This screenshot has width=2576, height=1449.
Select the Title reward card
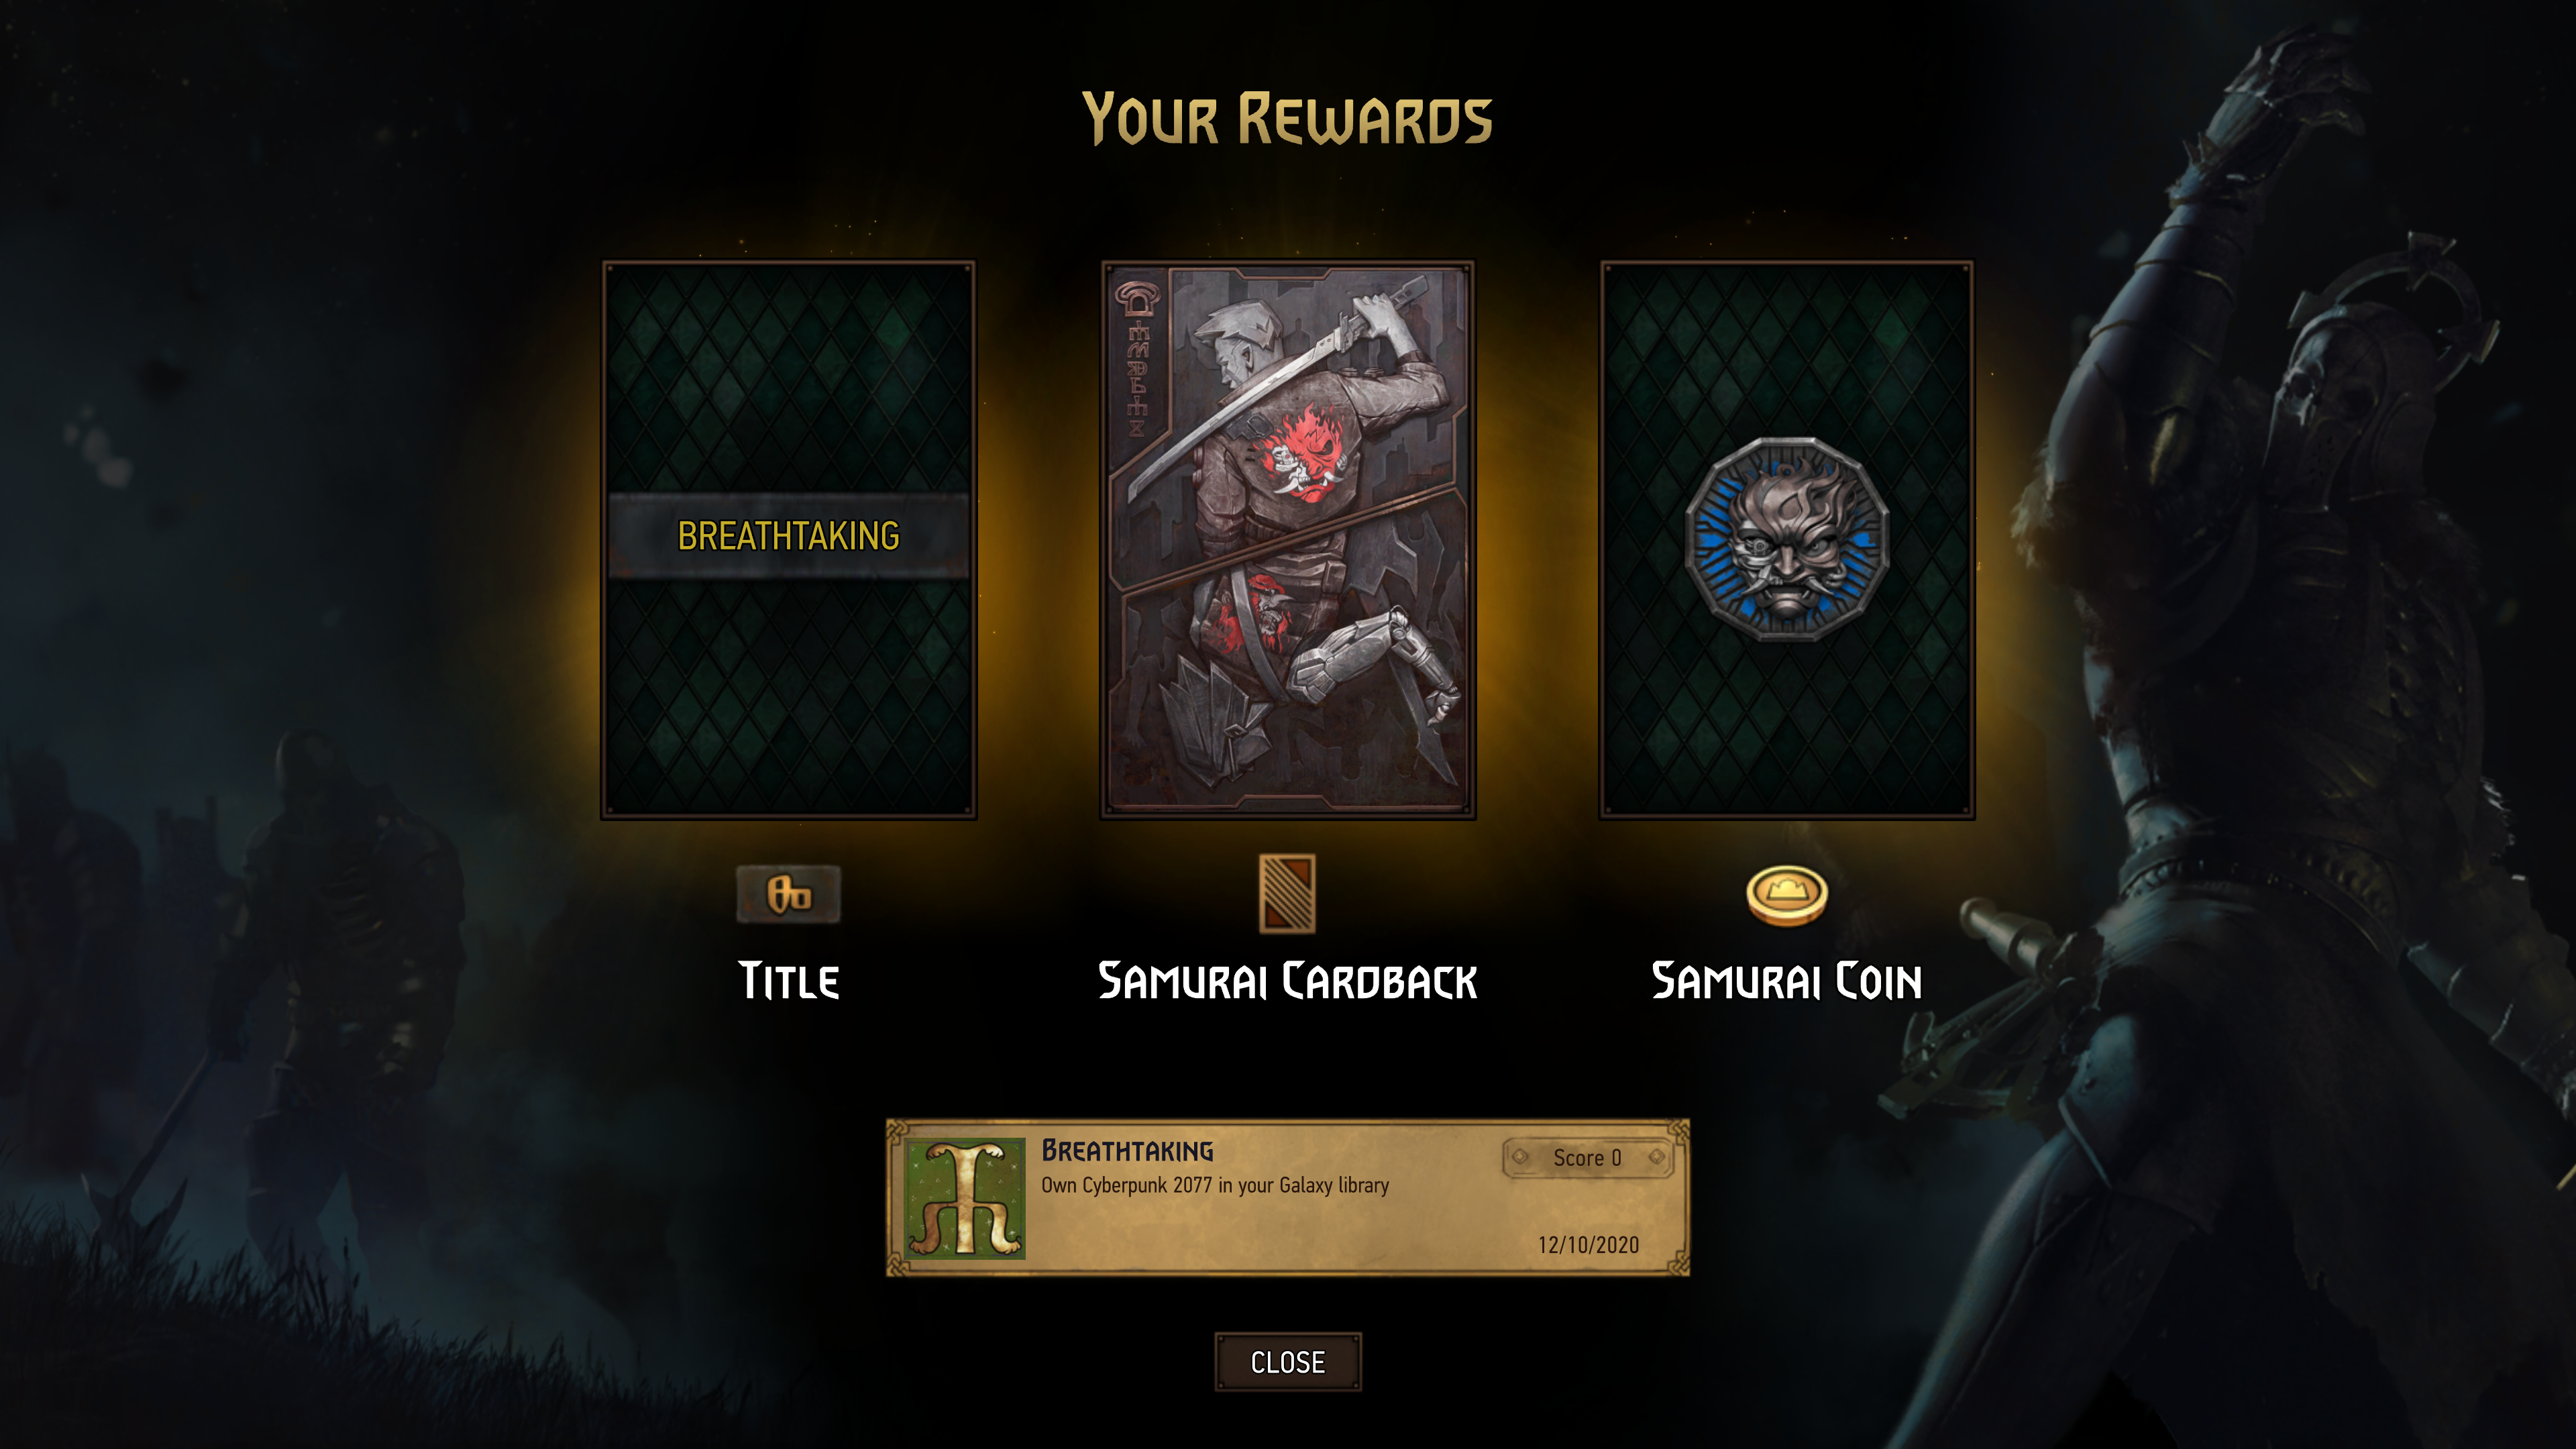pos(788,540)
